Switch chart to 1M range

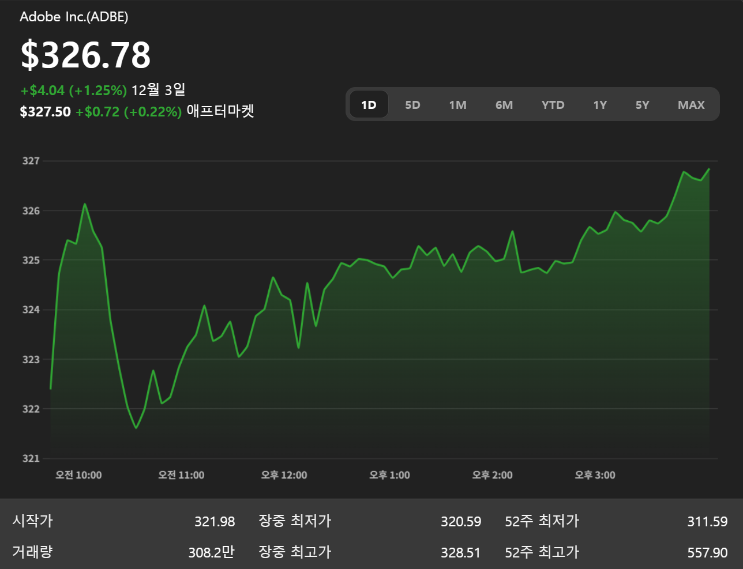[457, 105]
